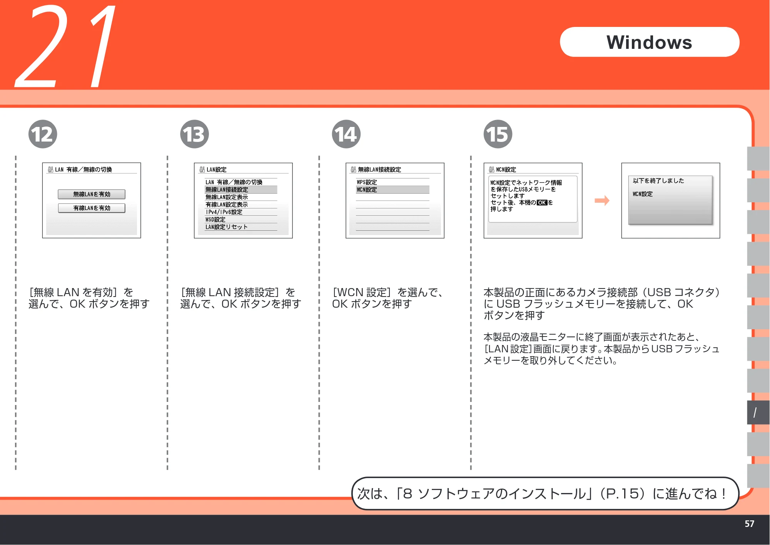Viewport: 770px width, 545px height.
Task: Select 無線LAN設定表示 menu entry
Action: [x=241, y=197]
